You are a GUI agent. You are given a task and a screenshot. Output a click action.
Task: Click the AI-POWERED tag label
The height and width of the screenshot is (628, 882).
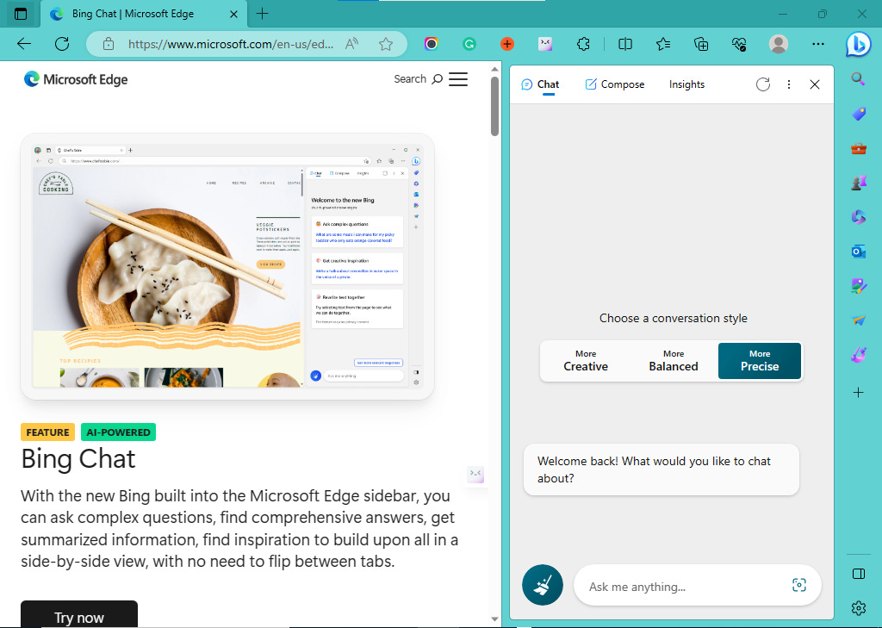[118, 432]
